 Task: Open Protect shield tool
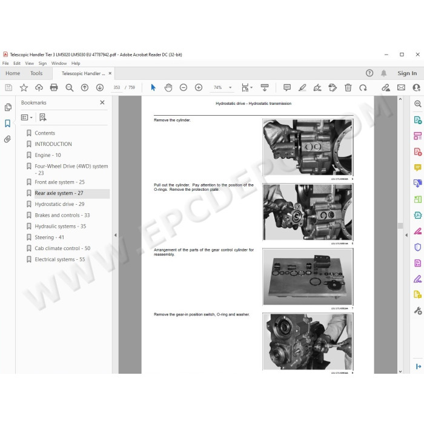click(x=418, y=247)
